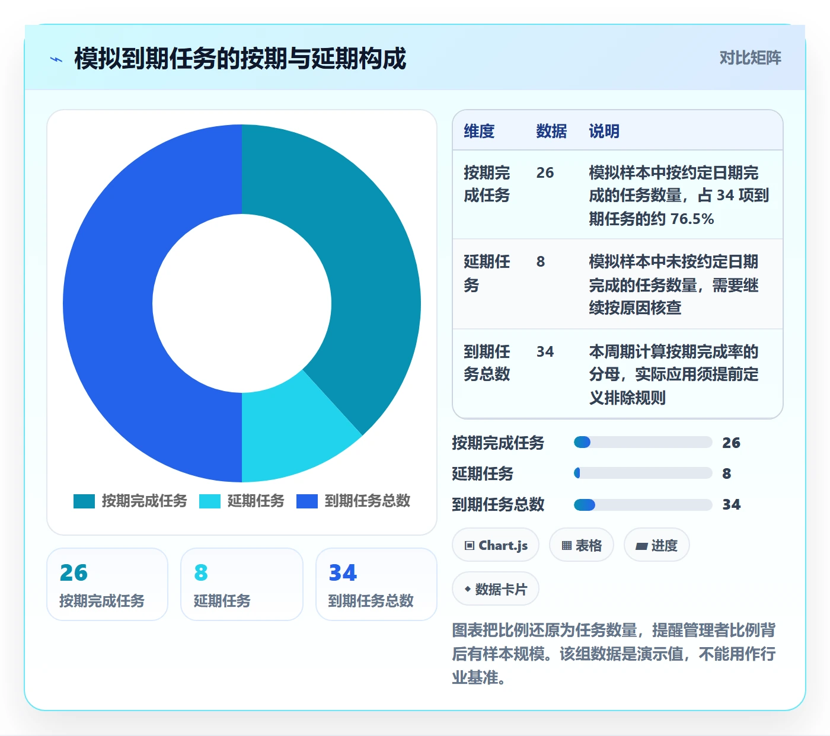Viewport: 830px width, 736px height.
Task: Click the 说明 column header
Action: click(x=604, y=131)
